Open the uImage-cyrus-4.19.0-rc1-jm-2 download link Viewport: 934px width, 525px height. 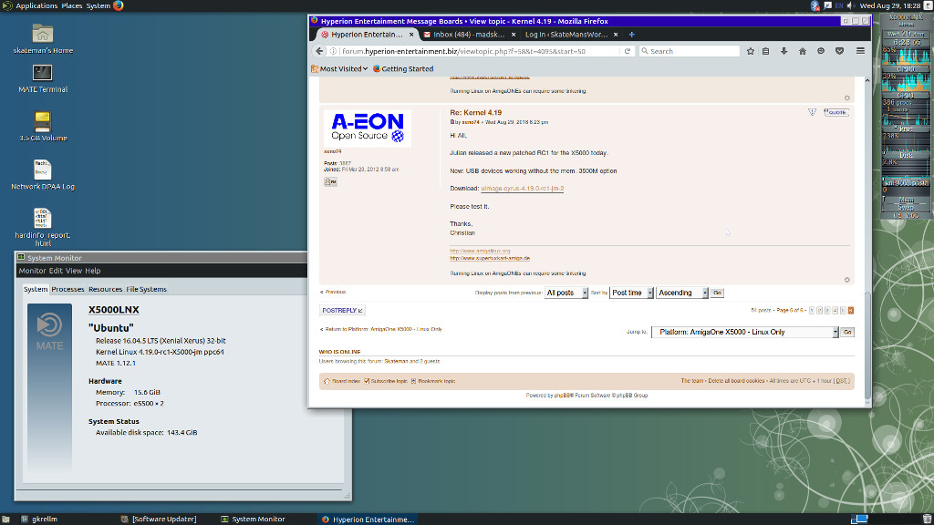[523, 189]
